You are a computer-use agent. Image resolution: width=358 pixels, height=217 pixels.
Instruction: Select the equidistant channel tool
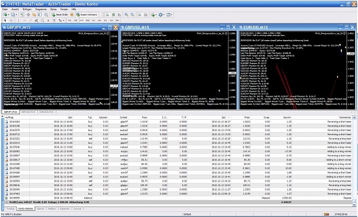(x=36, y=21)
